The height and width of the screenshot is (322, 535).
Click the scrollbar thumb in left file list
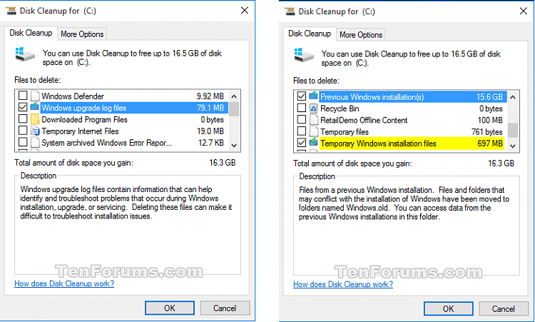click(x=234, y=109)
